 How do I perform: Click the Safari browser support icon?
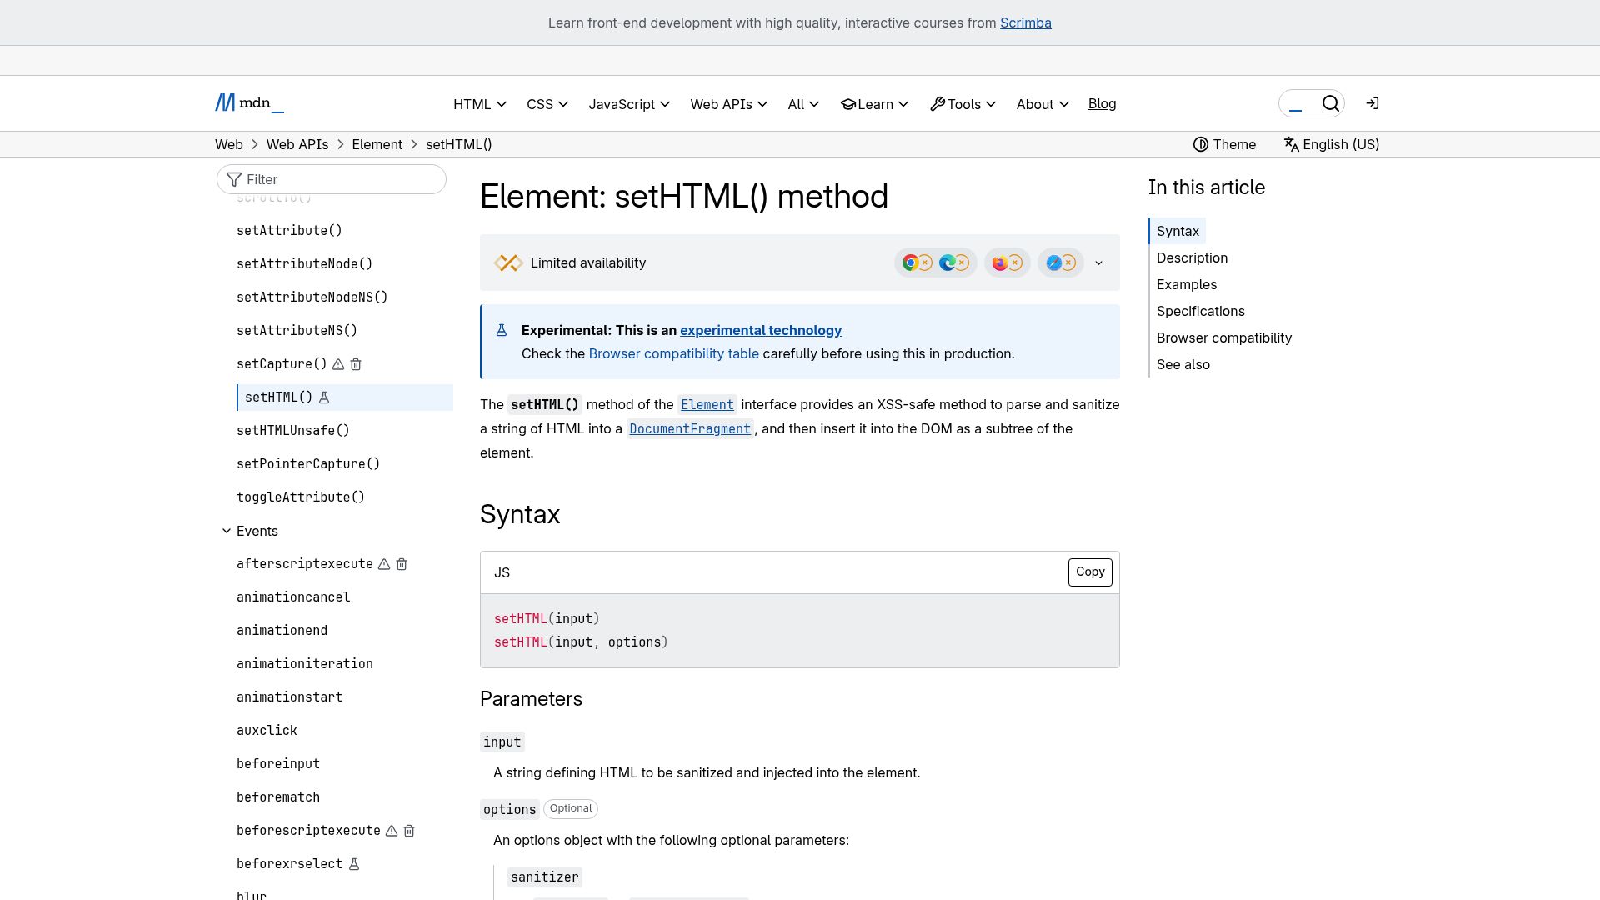tap(1053, 262)
